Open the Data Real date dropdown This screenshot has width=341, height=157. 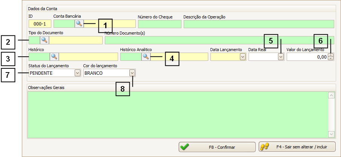point(280,57)
